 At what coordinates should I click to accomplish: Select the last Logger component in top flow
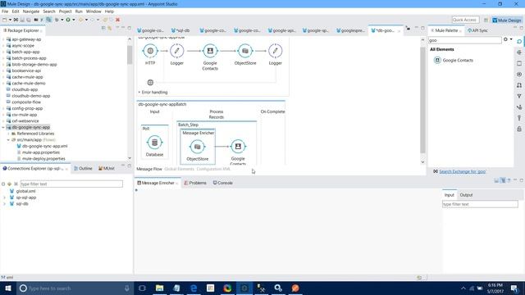click(276, 51)
